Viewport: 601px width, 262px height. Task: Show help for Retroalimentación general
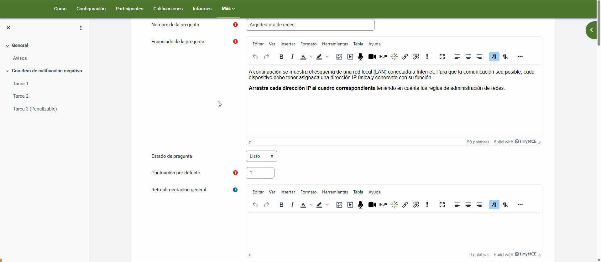(235, 190)
